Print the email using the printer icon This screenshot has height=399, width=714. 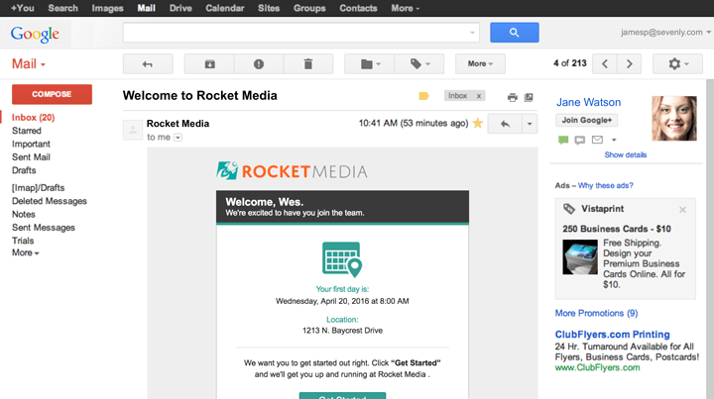[x=513, y=97]
